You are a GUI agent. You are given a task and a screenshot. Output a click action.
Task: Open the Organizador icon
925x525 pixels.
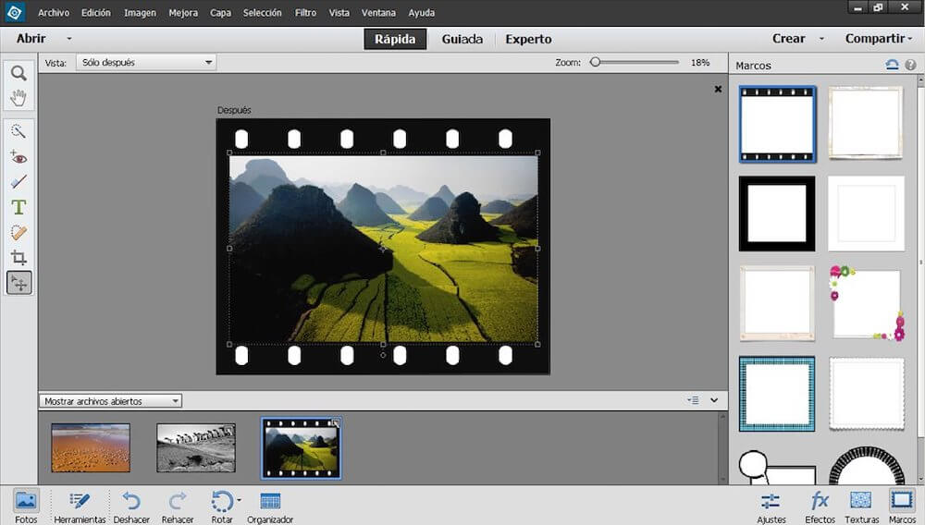[270, 501]
